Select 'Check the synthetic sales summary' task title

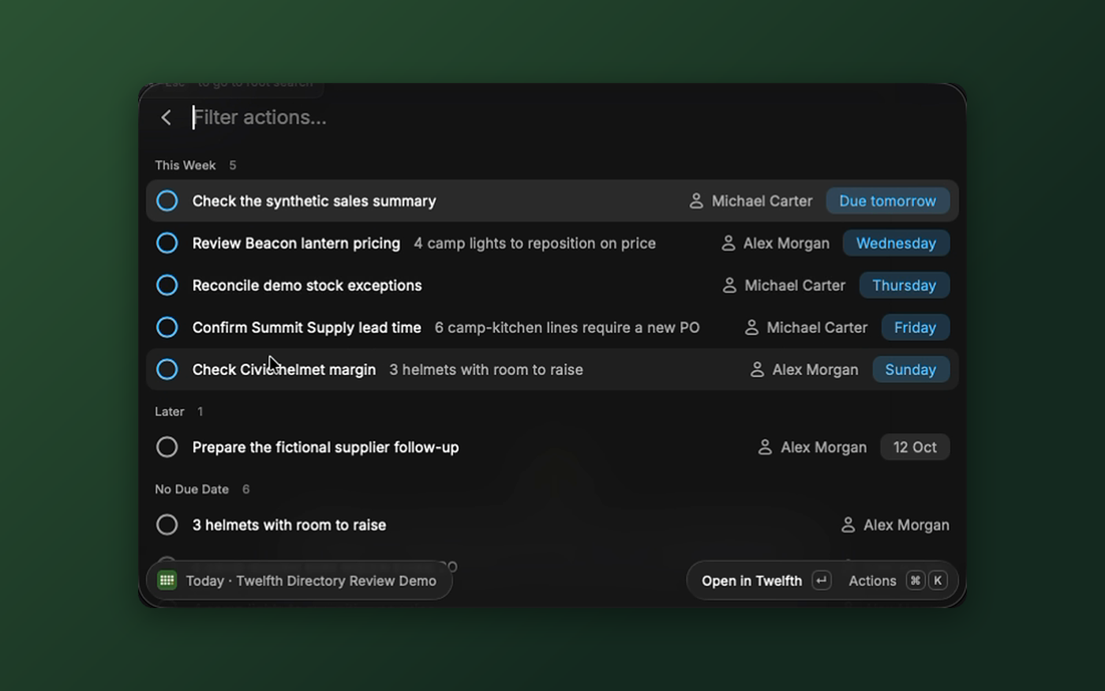(x=314, y=201)
